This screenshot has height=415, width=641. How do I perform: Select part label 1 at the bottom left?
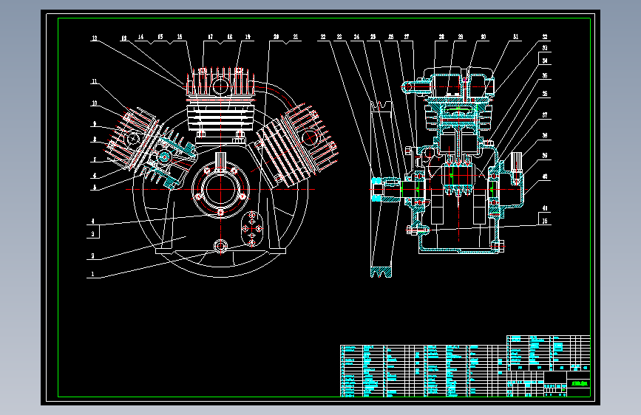pos(93,274)
